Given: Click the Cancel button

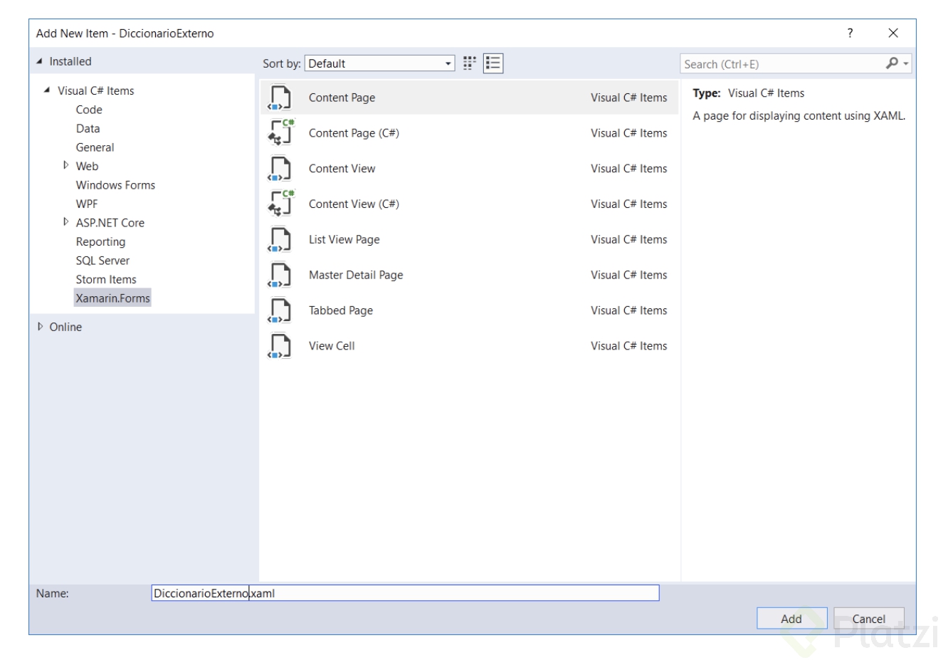Looking at the screenshot, I should coord(868,619).
